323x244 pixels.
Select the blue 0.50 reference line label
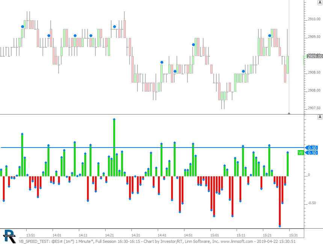pyautogui.click(x=312, y=148)
